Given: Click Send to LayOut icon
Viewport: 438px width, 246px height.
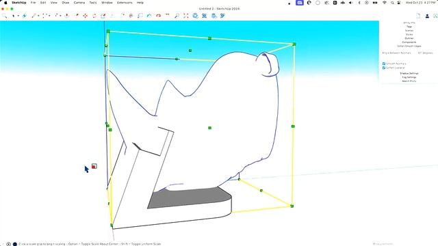Looking at the screenshot, I should pyautogui.click(x=214, y=16).
